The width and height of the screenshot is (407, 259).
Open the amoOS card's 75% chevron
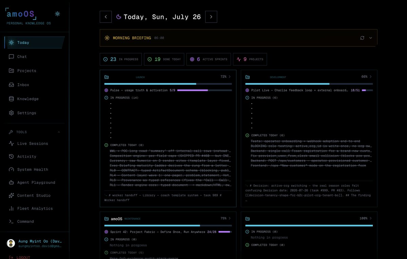tap(230, 218)
